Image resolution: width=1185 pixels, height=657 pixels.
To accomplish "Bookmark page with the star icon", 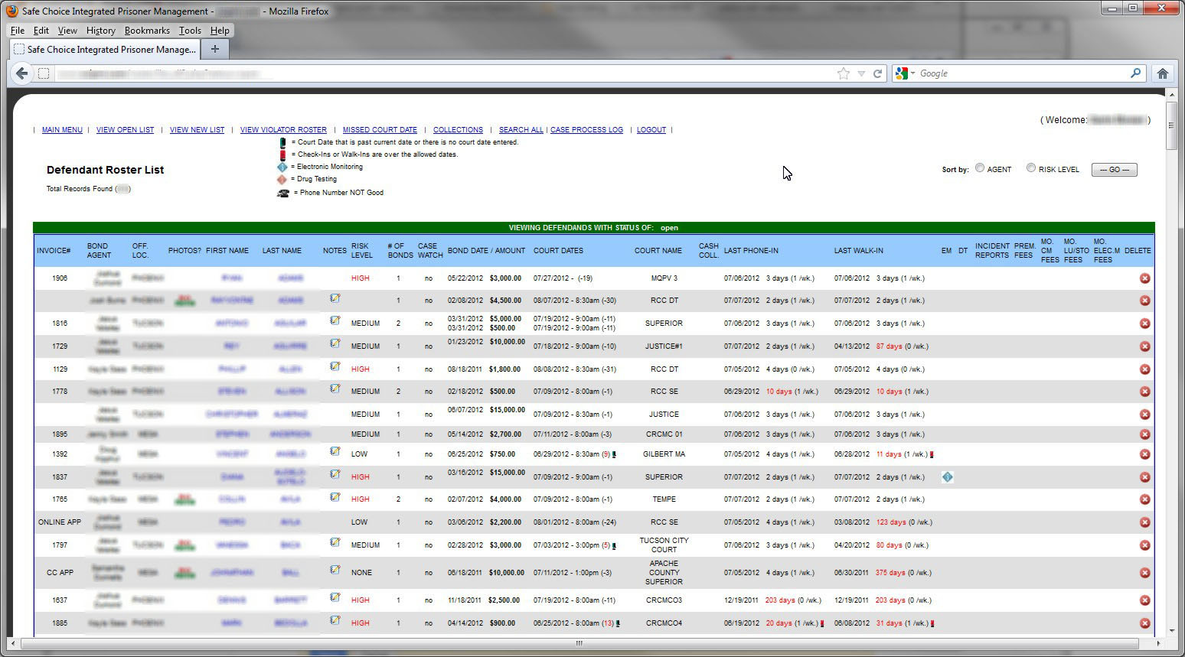I will click(844, 73).
